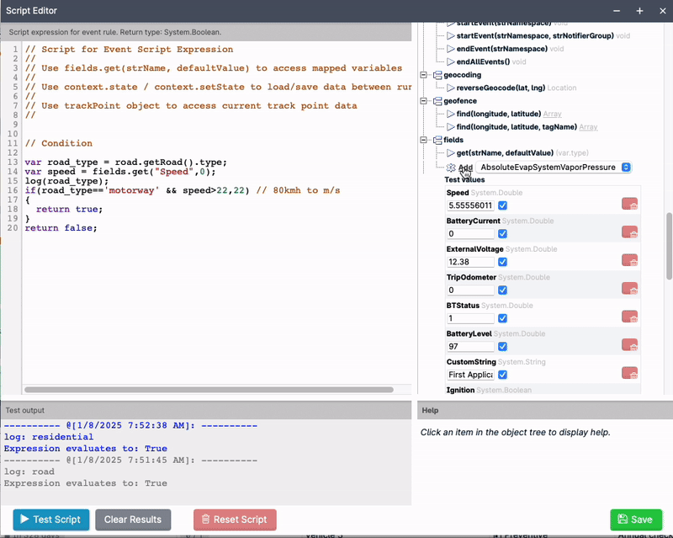The width and height of the screenshot is (673, 538).
Task: Click the 'log: residential' output line
Action: [x=49, y=437]
